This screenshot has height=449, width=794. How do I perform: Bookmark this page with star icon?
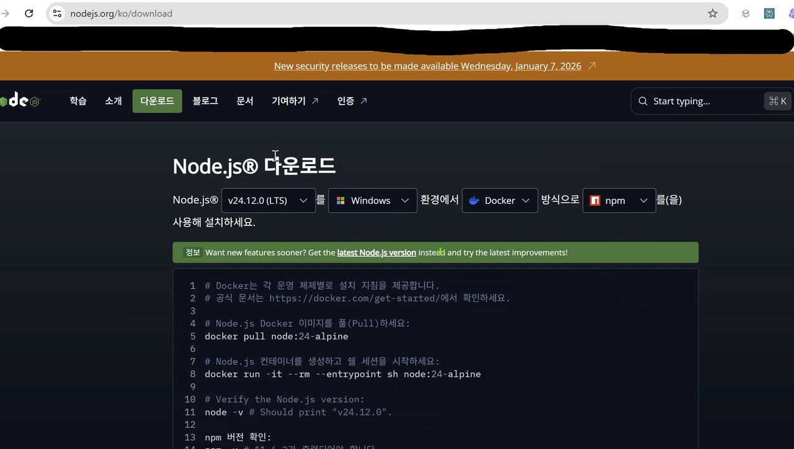(x=713, y=13)
